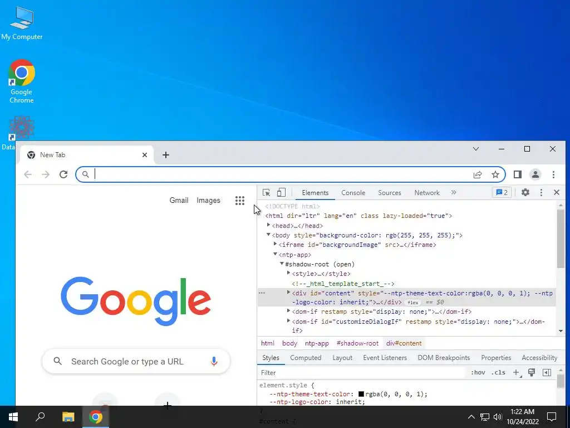
Task: Open DevTools settings gear
Action: coord(525,192)
